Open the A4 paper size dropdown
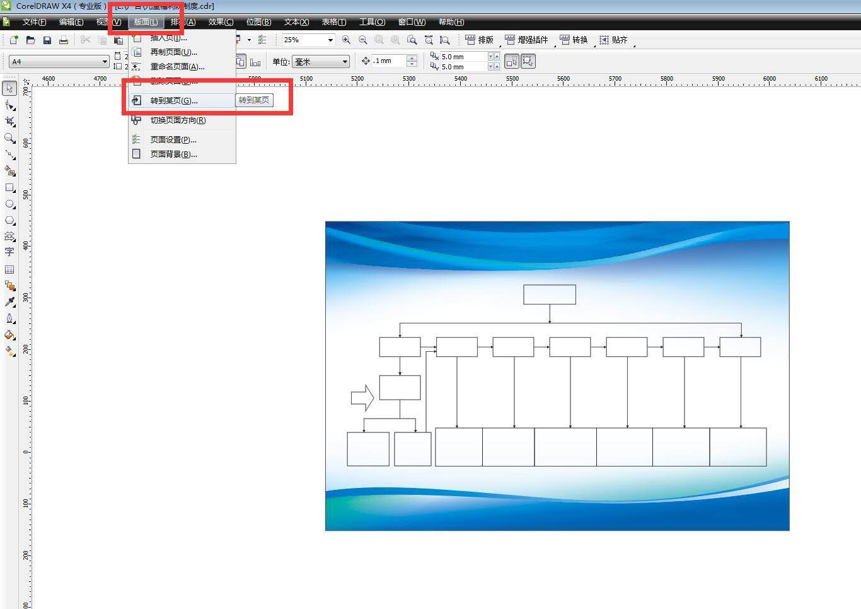The height and width of the screenshot is (609, 861). (105, 62)
